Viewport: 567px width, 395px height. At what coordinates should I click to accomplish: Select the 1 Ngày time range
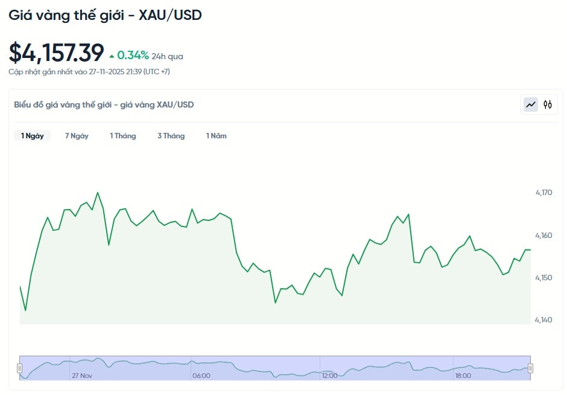[33, 136]
